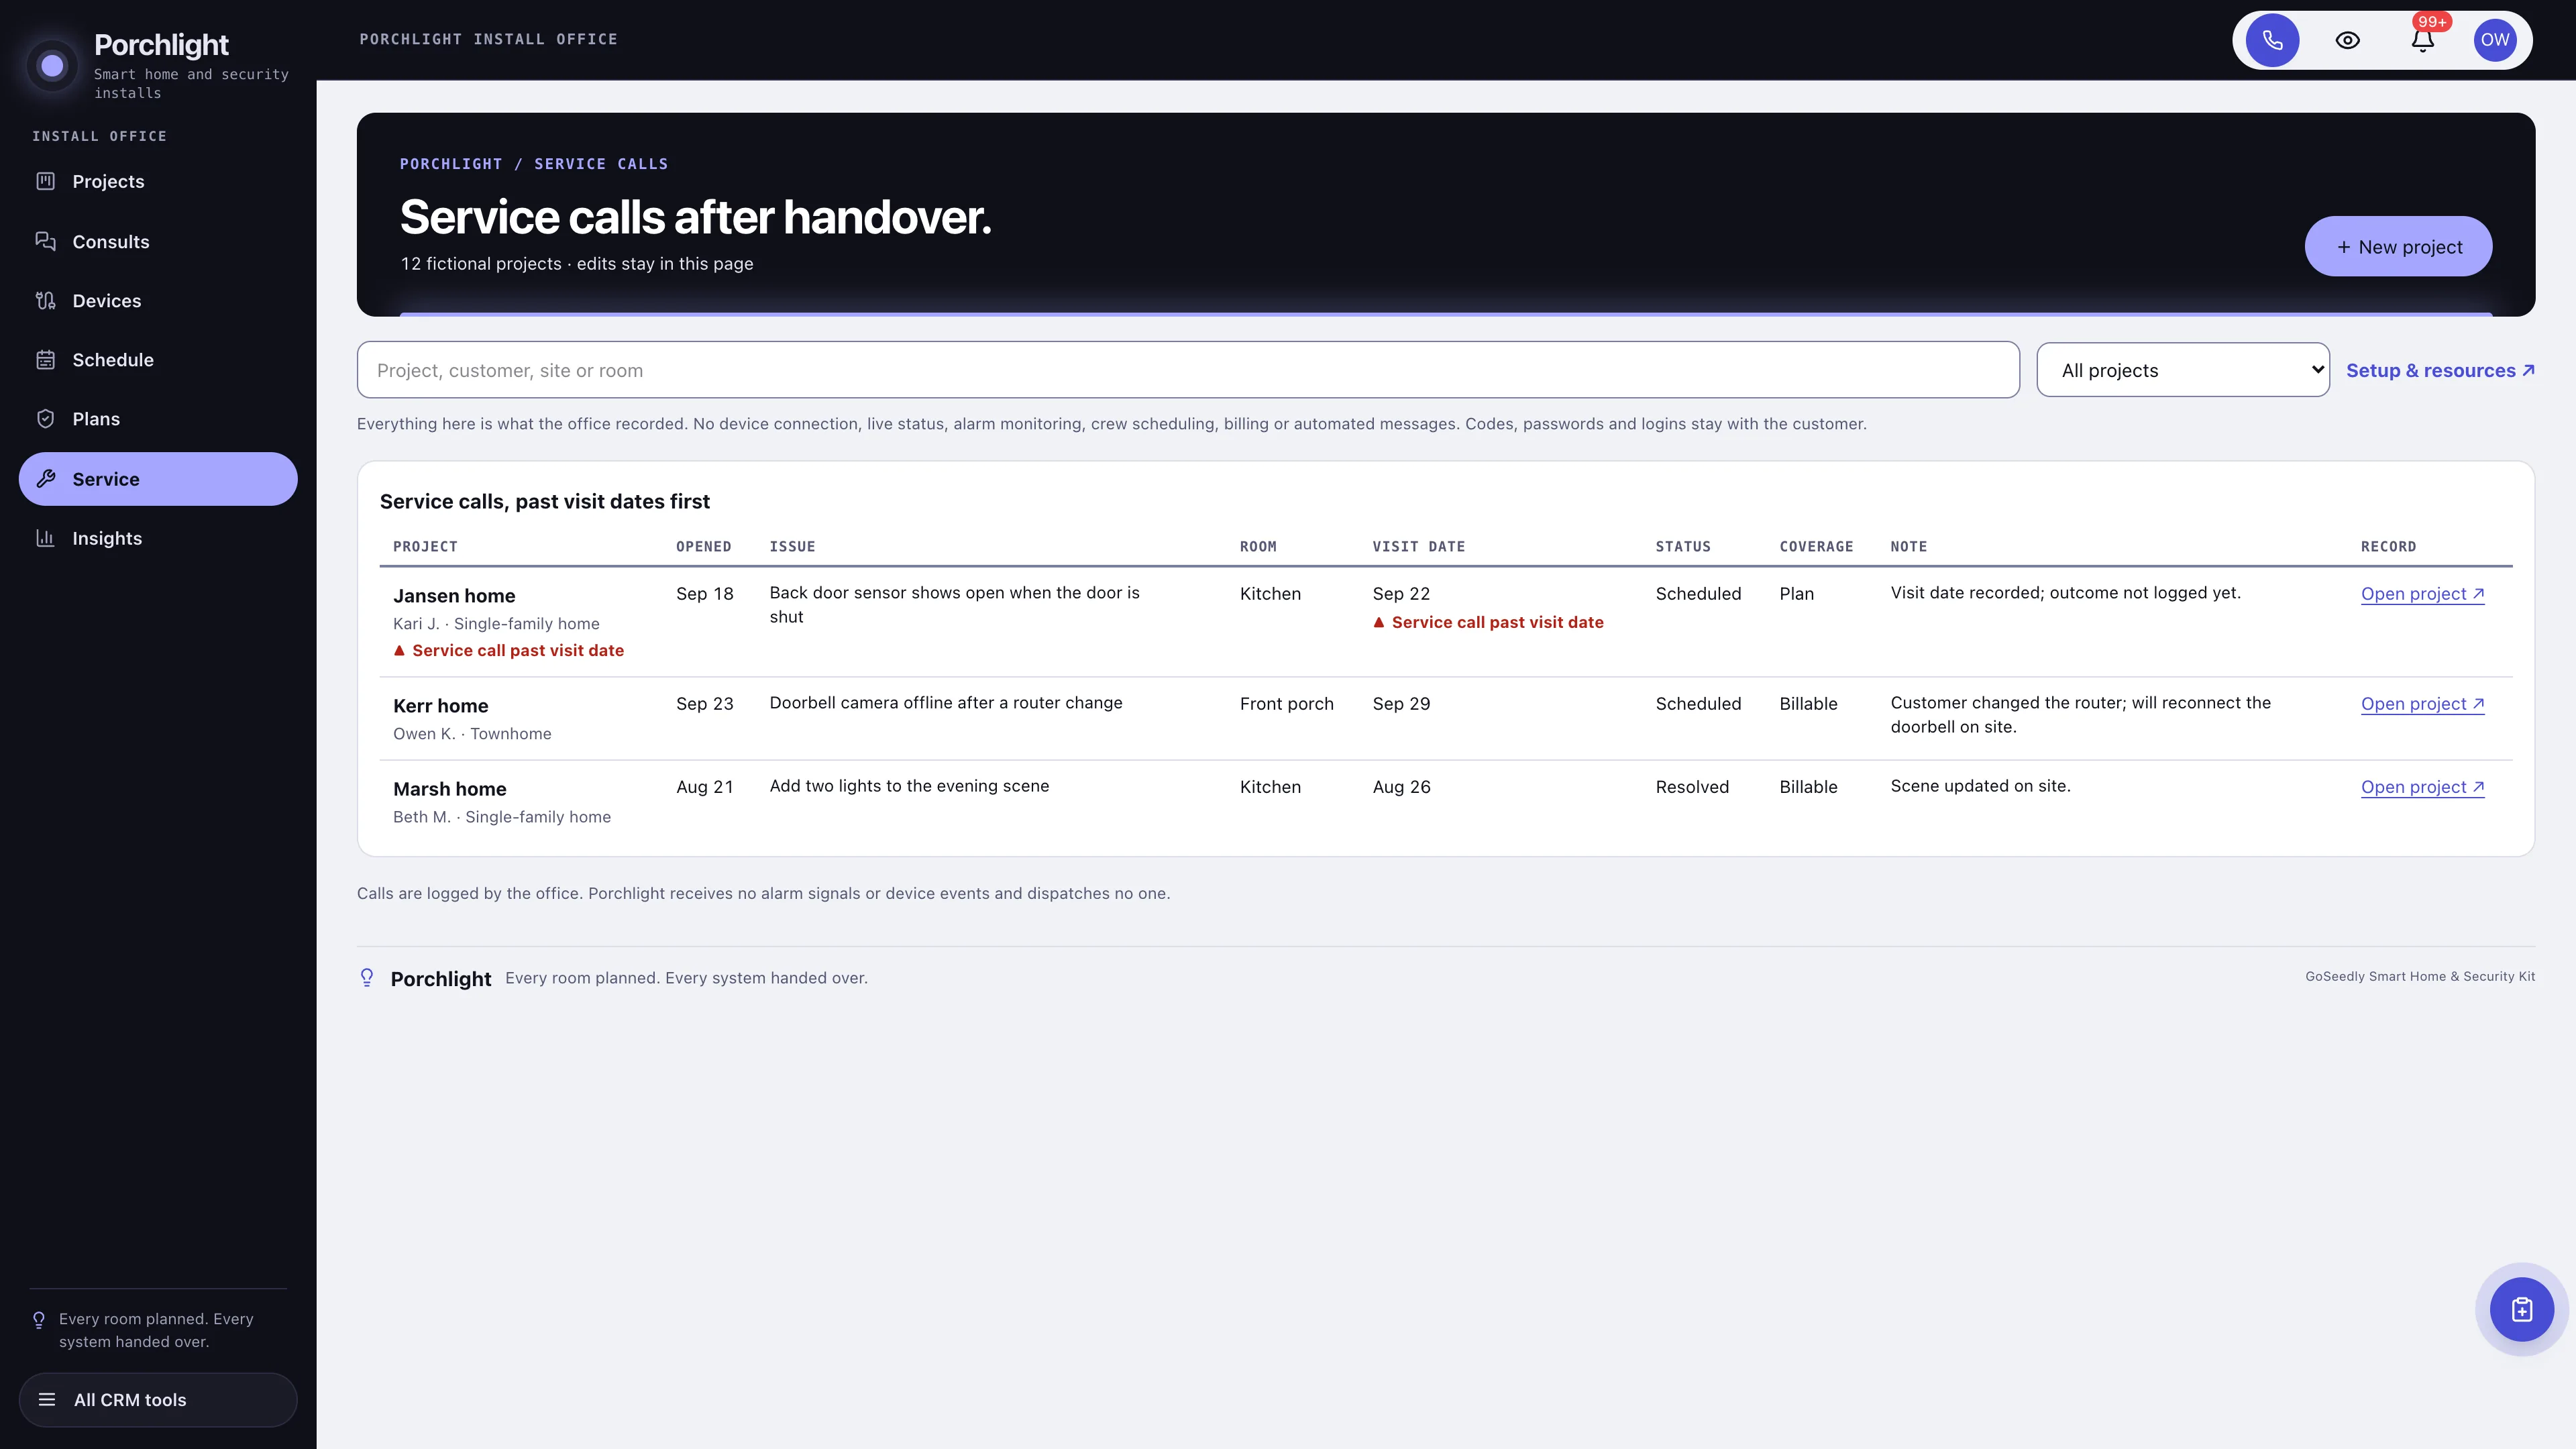
Task: Click the Service wrench icon
Action: [x=45, y=479]
